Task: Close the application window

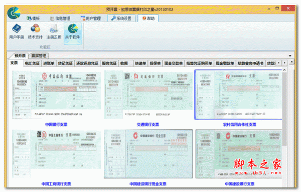Action: 288,8
